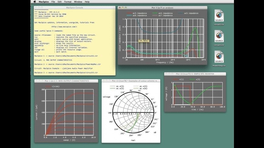Viewport: 264px width, 148px height.
Task: Close the Plot 13 window
Action: [x=104, y=81]
